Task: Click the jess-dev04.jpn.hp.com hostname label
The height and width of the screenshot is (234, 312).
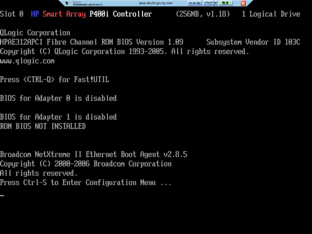Action: click(156, 3)
